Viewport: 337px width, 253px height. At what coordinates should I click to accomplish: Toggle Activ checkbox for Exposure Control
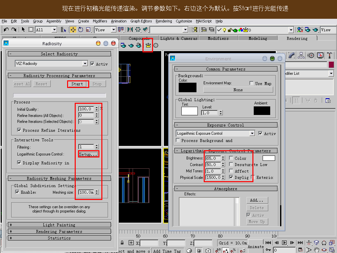(x=260, y=133)
